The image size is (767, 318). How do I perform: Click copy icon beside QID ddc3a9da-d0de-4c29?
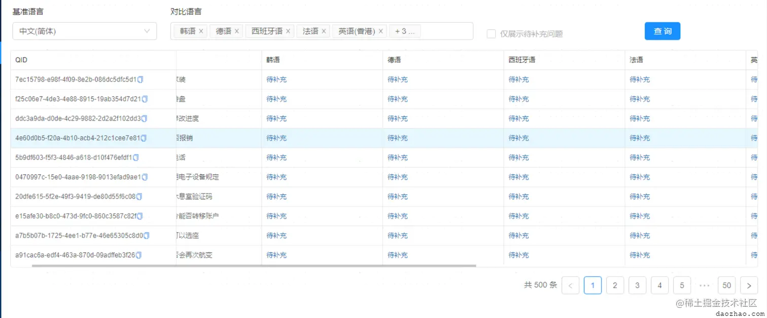(x=144, y=118)
